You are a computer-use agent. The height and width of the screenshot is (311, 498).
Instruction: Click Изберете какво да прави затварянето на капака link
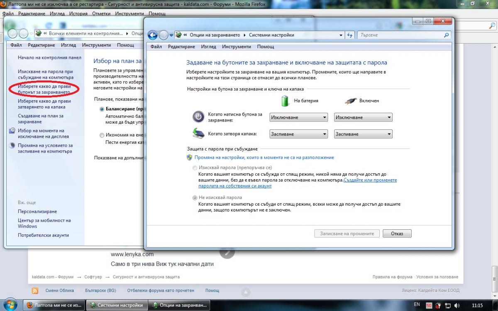coord(44,104)
